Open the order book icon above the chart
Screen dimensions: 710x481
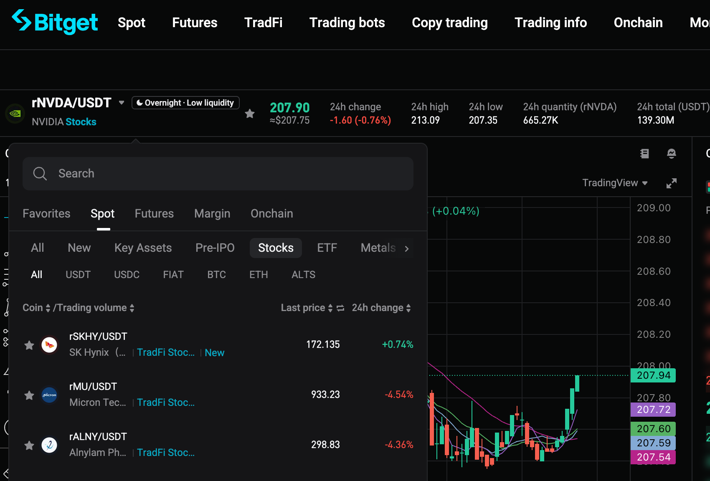click(x=644, y=154)
